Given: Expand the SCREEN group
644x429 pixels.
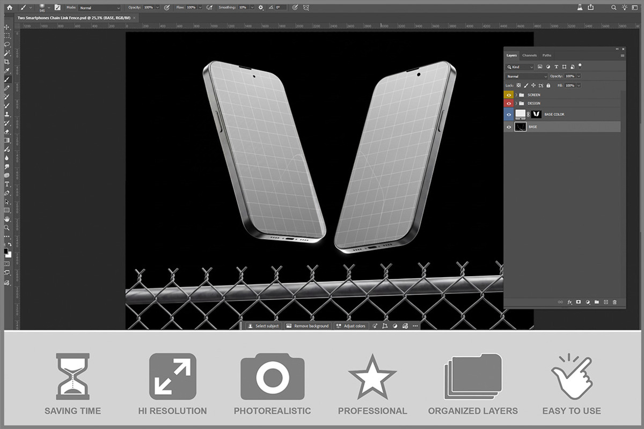Looking at the screenshot, I should click(x=516, y=95).
